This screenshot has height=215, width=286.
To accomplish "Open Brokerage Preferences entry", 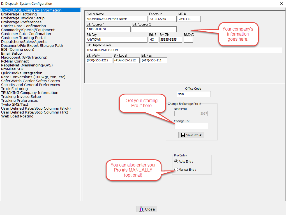I will 21,22.
